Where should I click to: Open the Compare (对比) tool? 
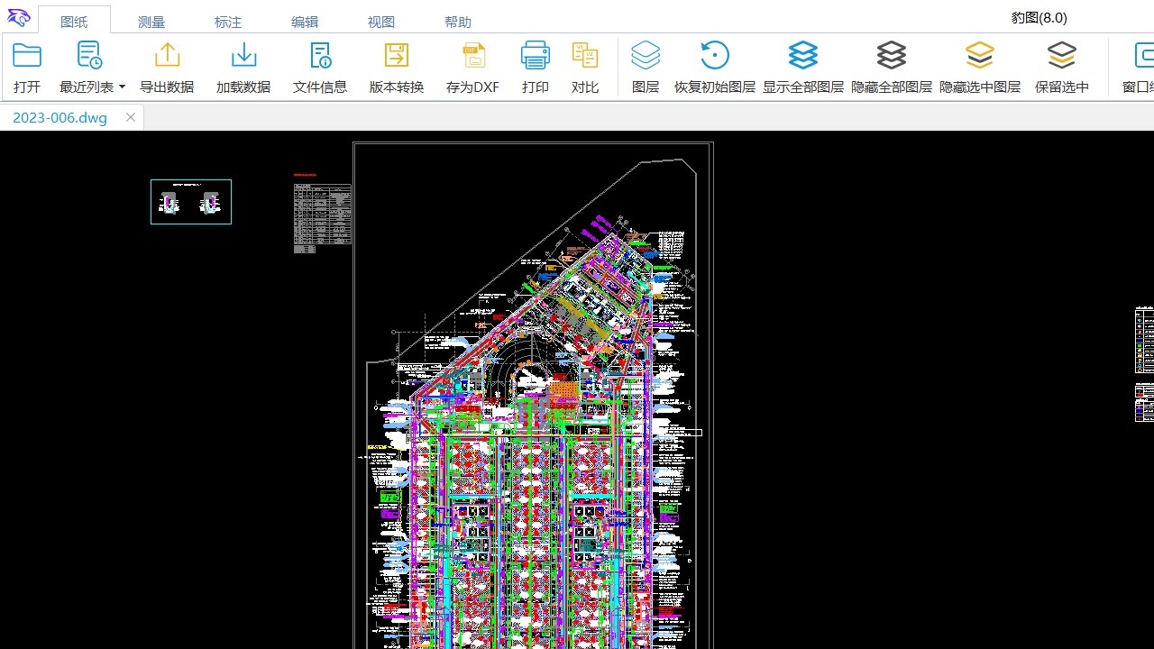click(585, 56)
